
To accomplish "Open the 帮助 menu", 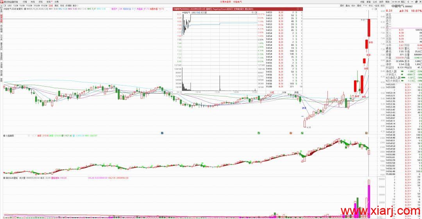I will click(387, 2).
